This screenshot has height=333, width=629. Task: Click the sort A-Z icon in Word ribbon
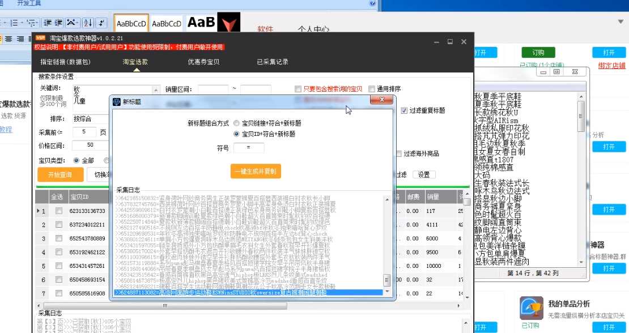(x=89, y=23)
